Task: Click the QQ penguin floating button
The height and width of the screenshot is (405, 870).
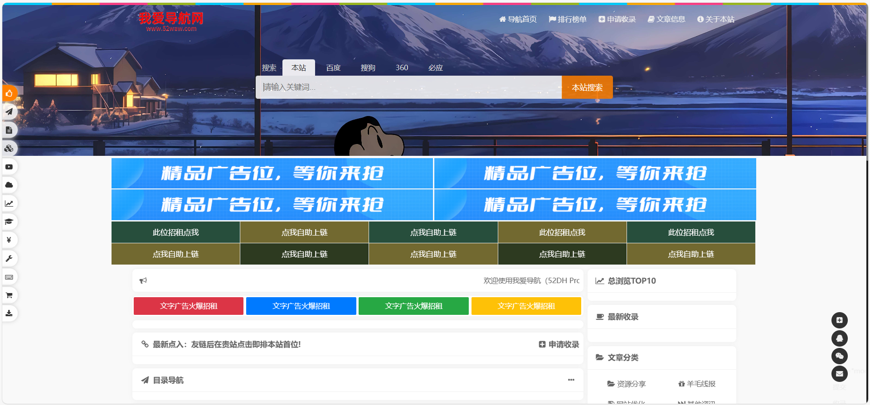Action: click(x=839, y=338)
